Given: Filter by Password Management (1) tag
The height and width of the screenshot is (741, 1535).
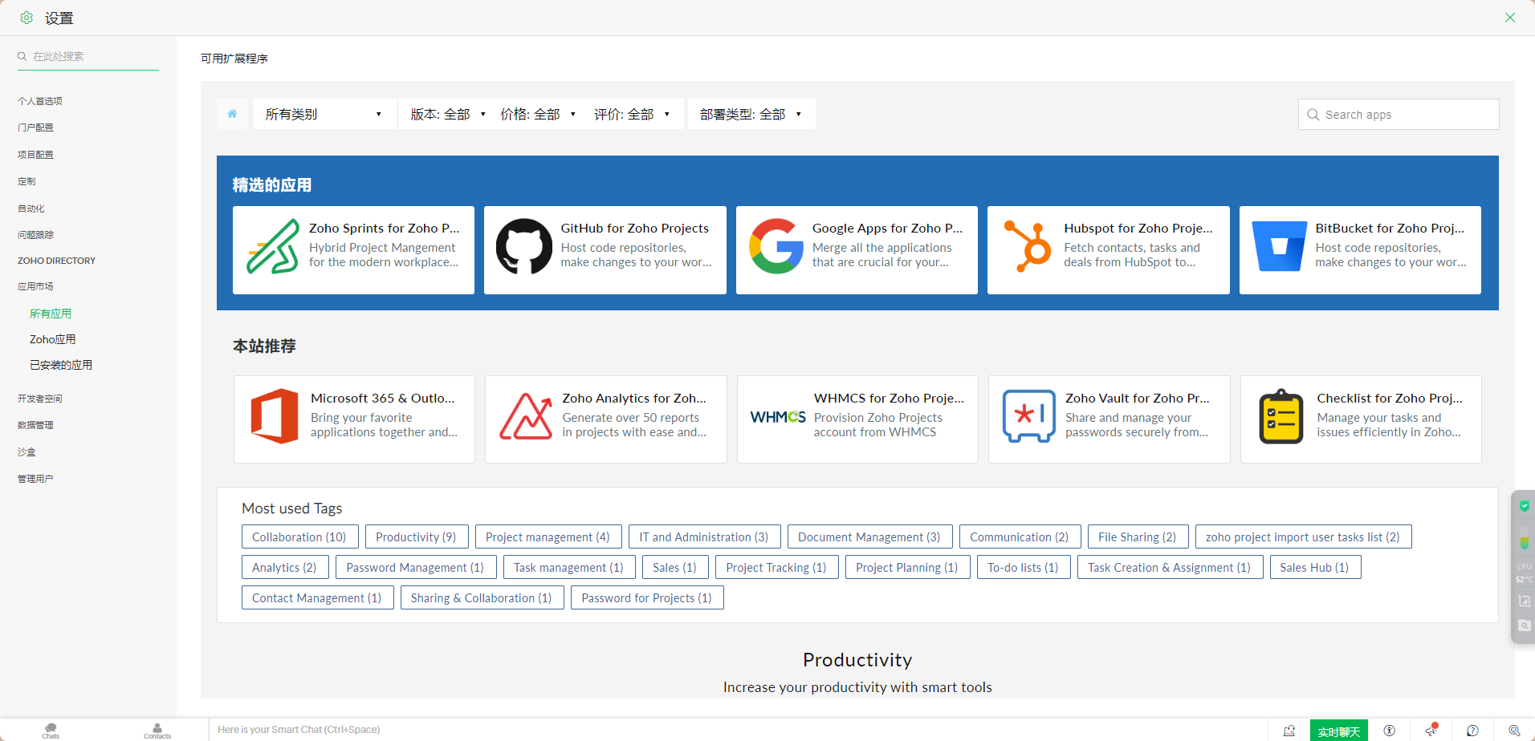Looking at the screenshot, I should (416, 567).
